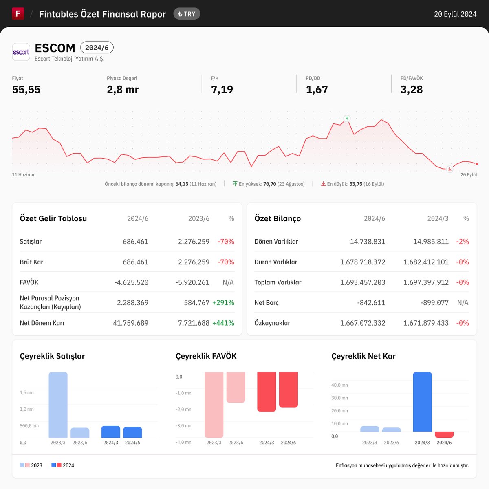Click the Özet Gelir Tablosu heading
Viewport: 489px width, 489px height.
coord(53,218)
